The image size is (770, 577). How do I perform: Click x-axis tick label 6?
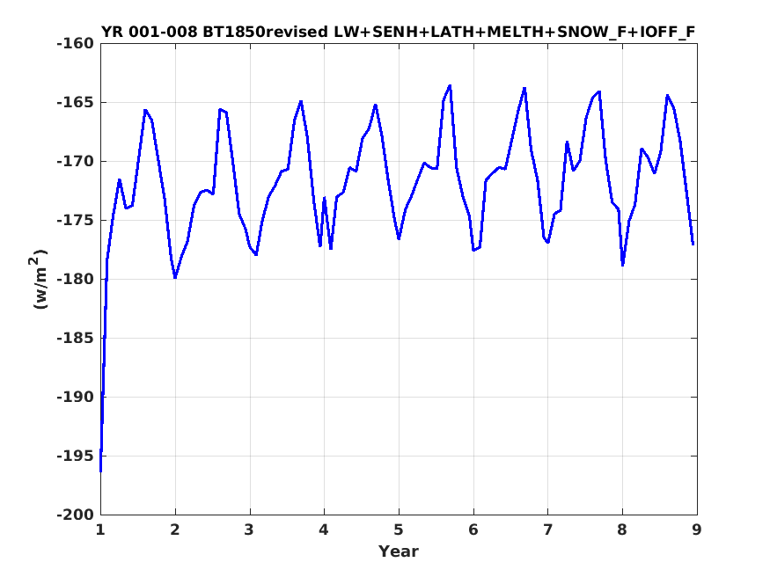(x=473, y=530)
